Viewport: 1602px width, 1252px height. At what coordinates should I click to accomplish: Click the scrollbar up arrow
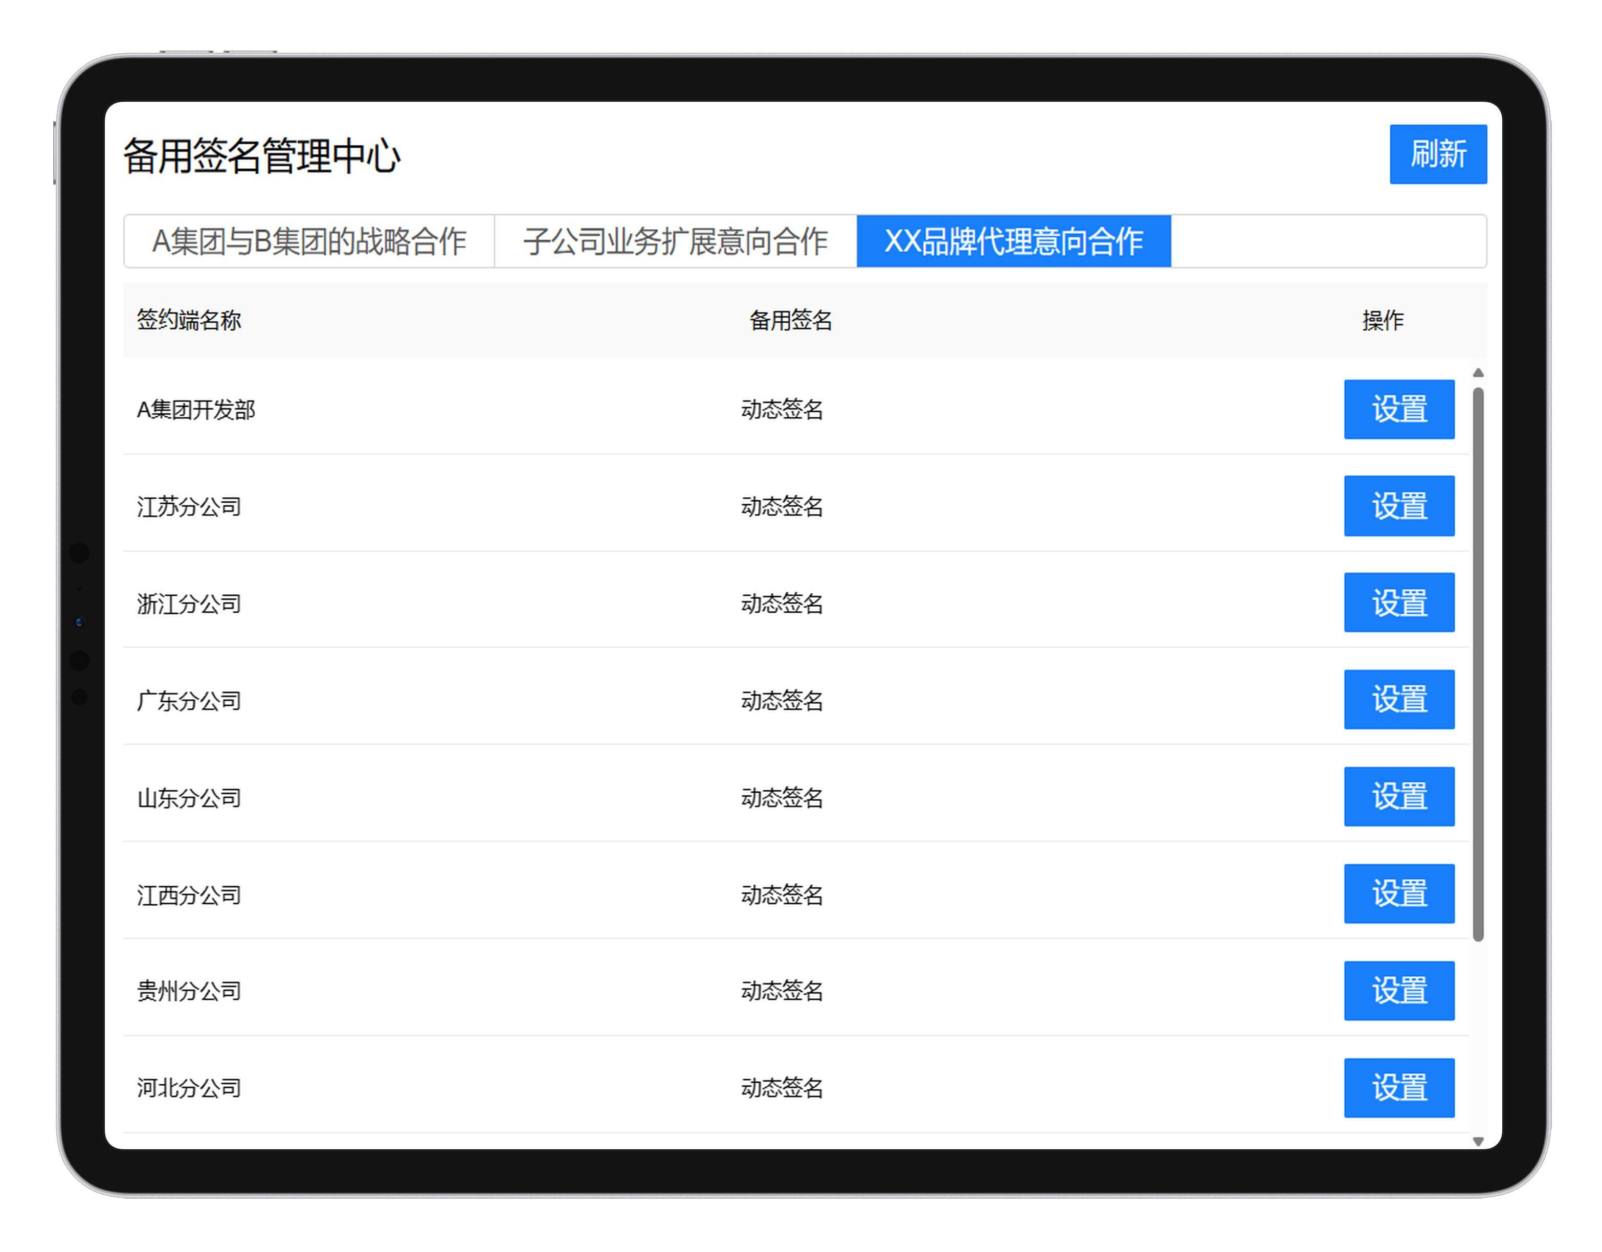click(1478, 373)
